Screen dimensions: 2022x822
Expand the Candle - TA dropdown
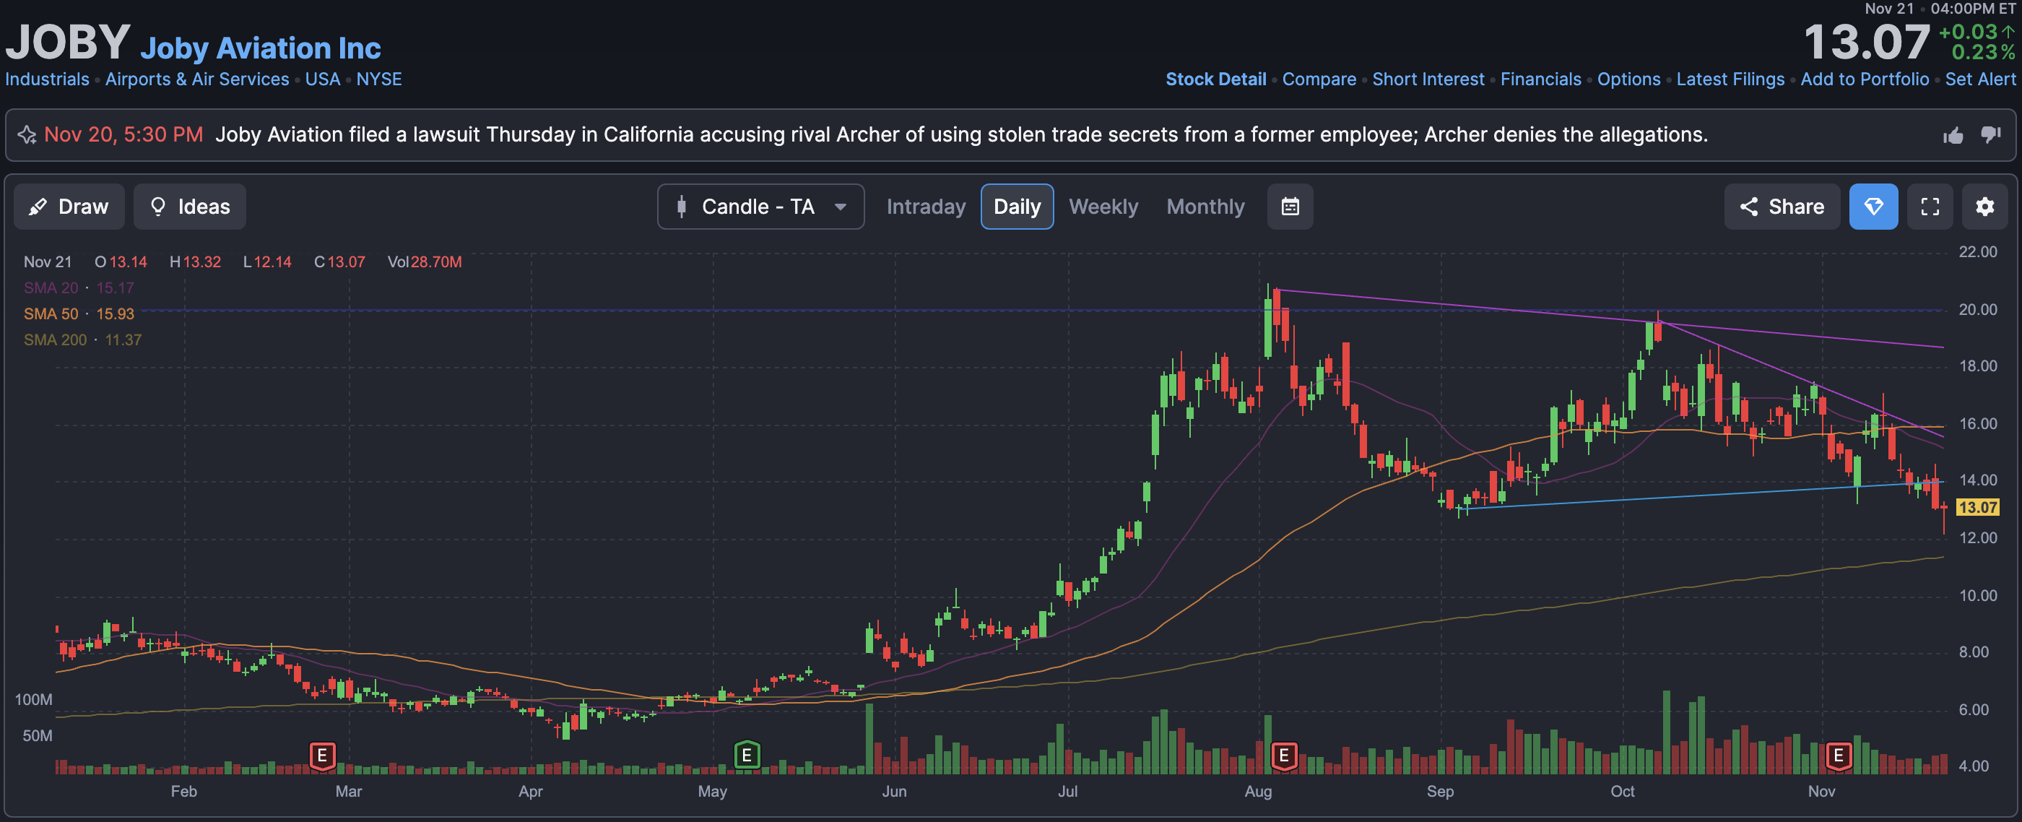coord(760,207)
